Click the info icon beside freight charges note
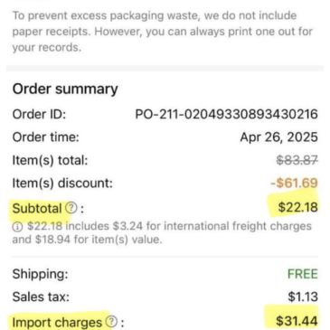The image size is (330, 330). tap(17, 227)
